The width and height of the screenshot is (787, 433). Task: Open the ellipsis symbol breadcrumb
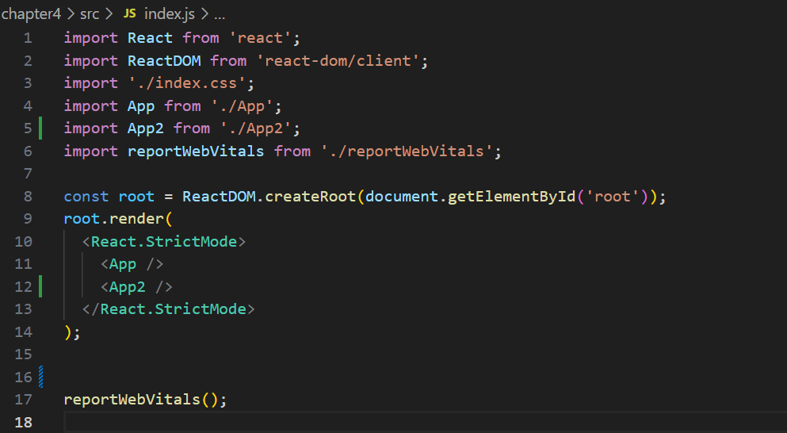pos(220,15)
